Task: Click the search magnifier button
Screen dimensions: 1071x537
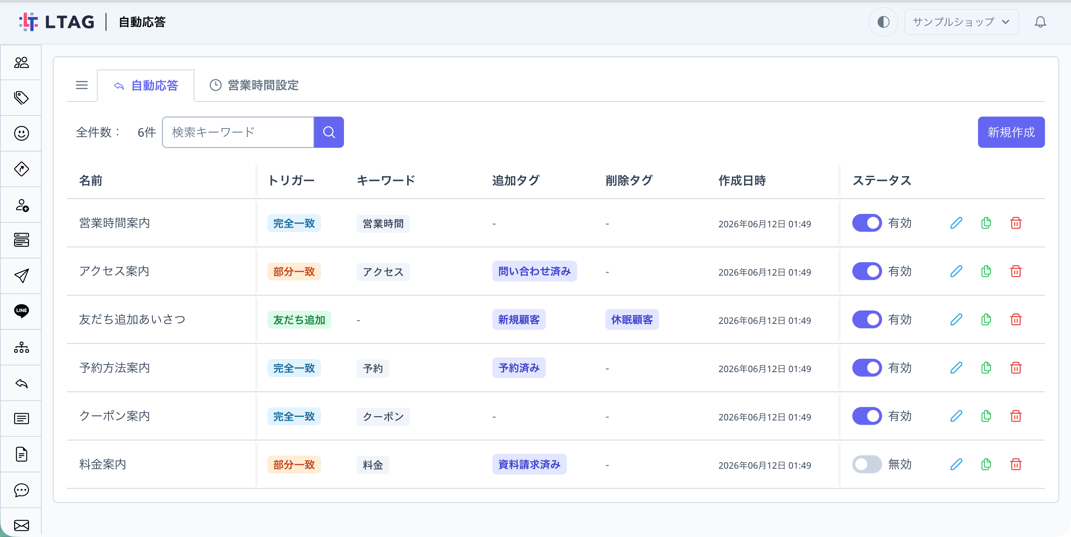Action: click(x=328, y=132)
